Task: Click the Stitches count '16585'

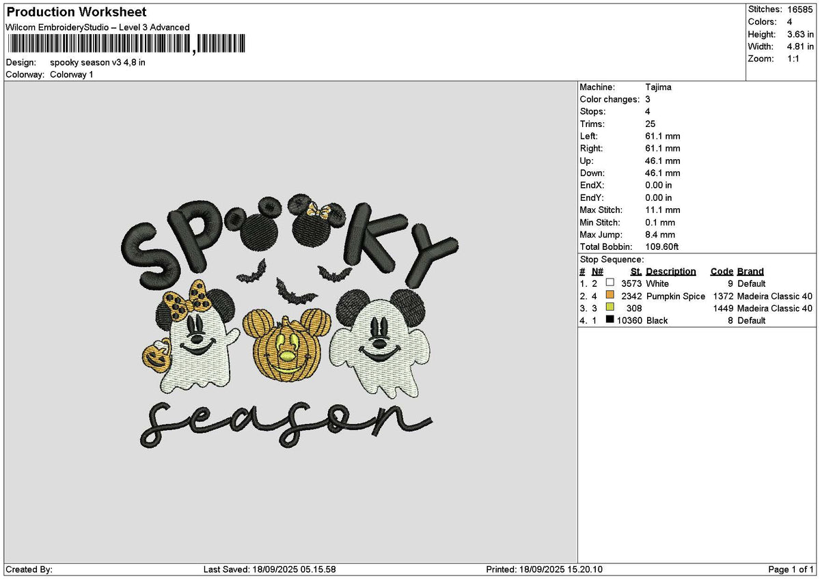Action: point(799,10)
